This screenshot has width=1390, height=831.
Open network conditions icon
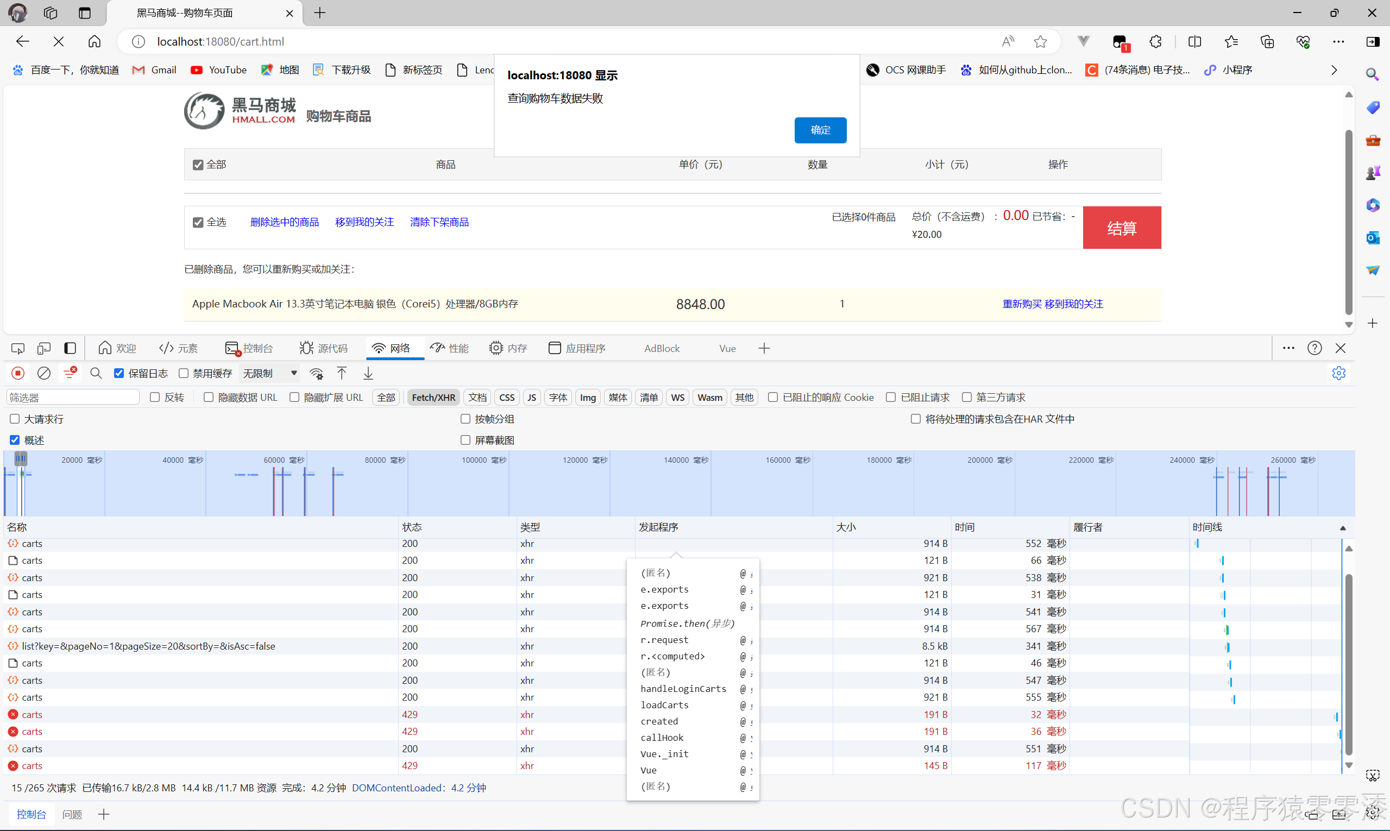point(317,374)
